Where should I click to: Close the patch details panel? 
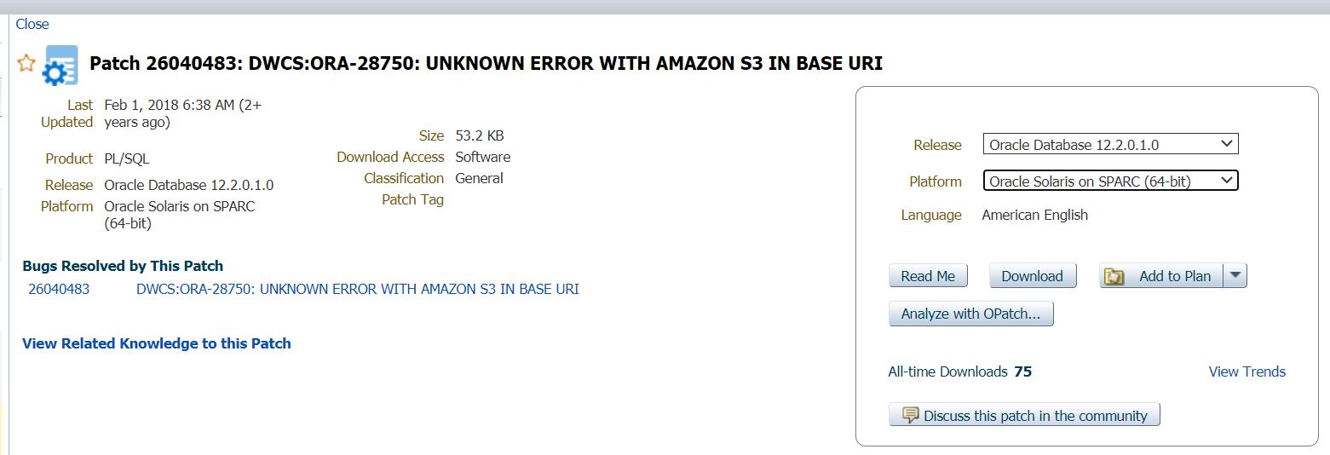coord(32,24)
